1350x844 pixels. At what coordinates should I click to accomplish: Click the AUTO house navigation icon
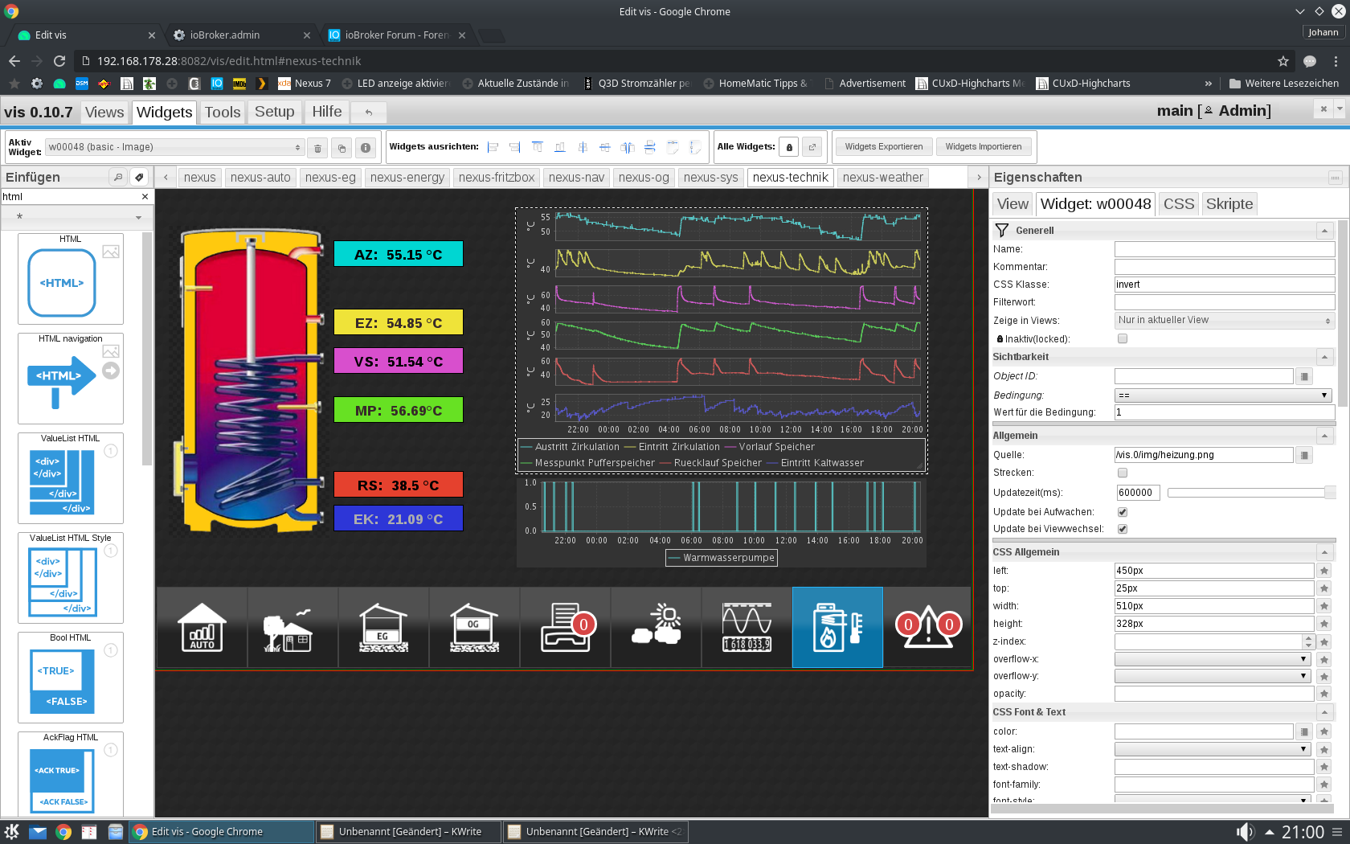coord(202,627)
